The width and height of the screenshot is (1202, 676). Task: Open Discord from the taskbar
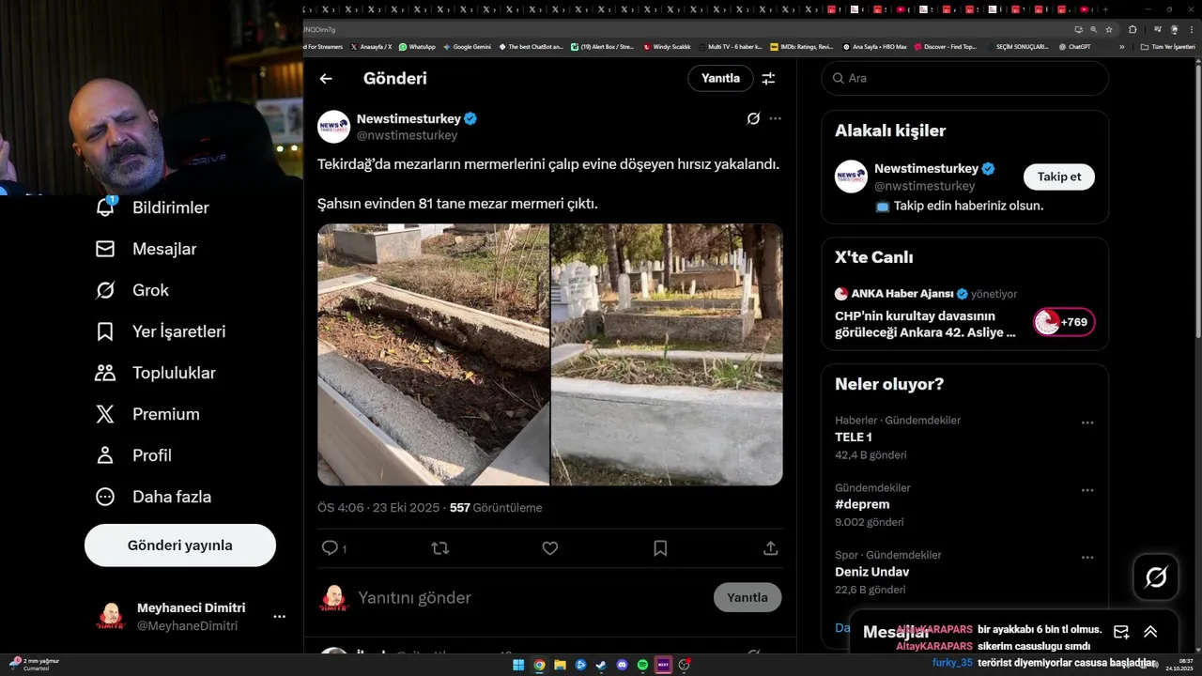[622, 665]
